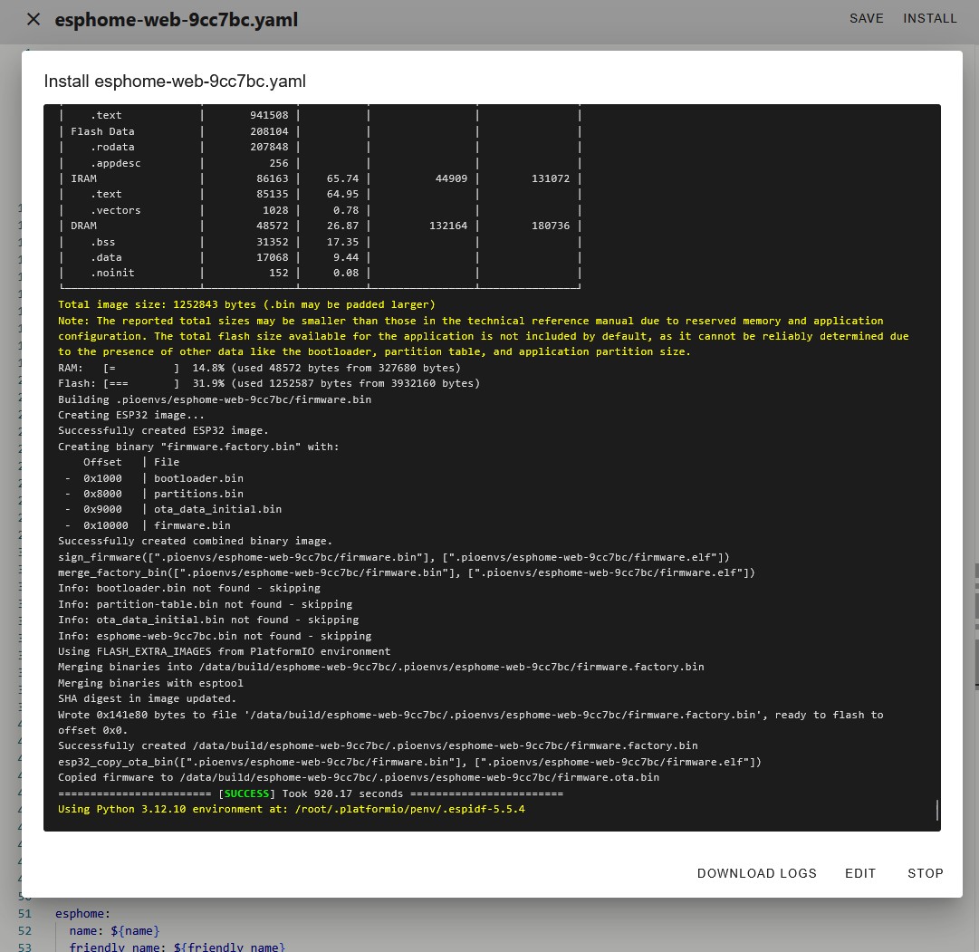Screen dimensions: 979x952
Task: Click the 'RAM: 14.8%' usage line
Action: click(259, 368)
